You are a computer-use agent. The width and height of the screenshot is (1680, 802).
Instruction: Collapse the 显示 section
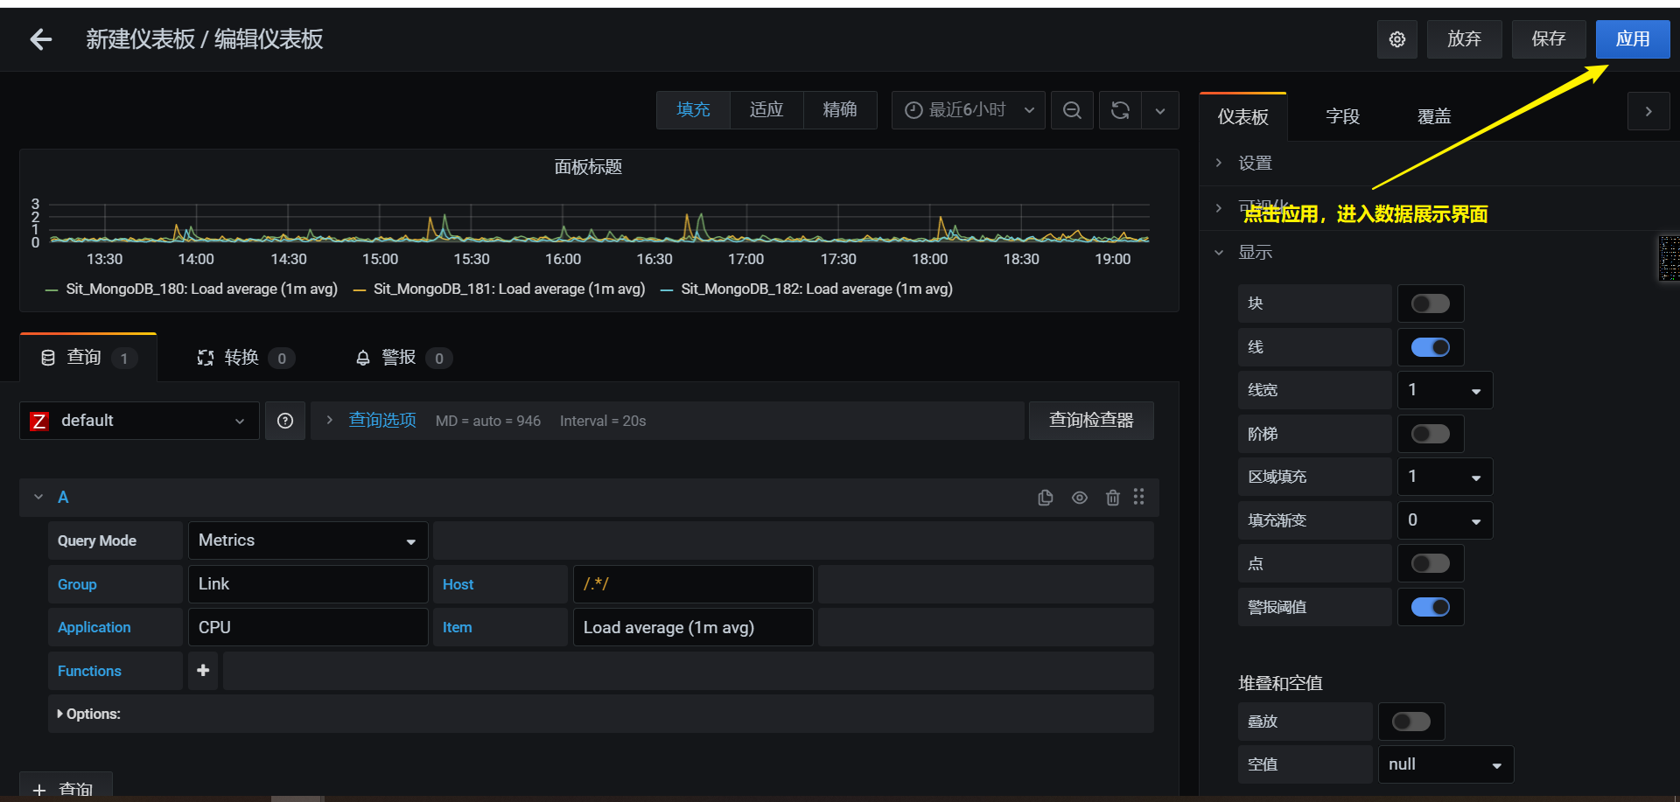(x=1255, y=253)
